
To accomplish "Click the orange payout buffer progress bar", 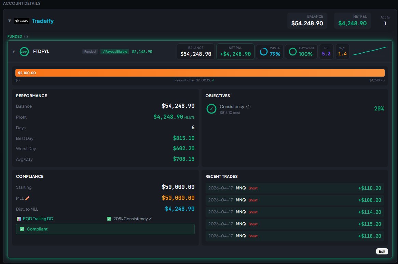I will point(200,73).
